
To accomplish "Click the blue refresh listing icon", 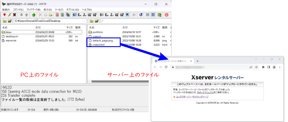I will pos(141,15).
